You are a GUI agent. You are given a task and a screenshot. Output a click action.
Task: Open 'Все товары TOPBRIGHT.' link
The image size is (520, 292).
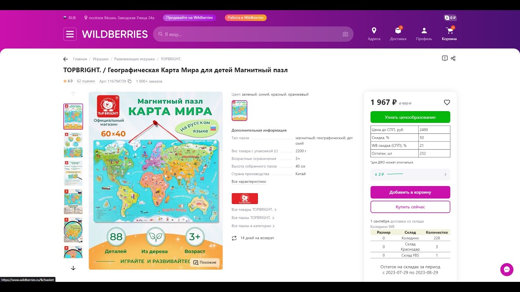pos(254,210)
